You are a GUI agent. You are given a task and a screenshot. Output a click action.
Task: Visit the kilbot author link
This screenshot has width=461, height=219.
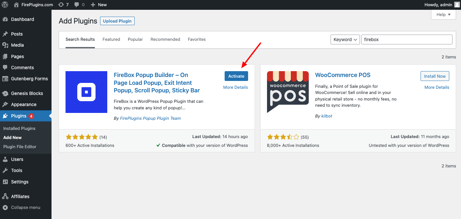pos(327,116)
